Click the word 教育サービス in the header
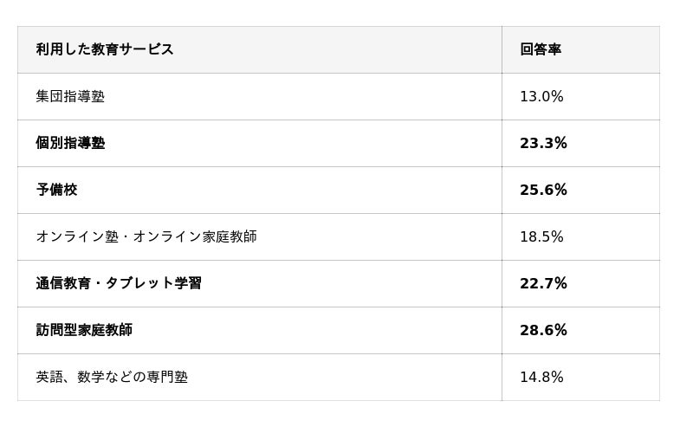 click(133, 49)
